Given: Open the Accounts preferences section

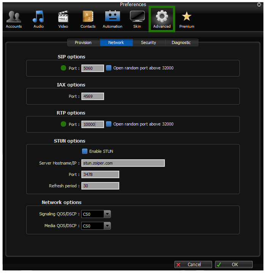Looking at the screenshot, I should [14, 19].
